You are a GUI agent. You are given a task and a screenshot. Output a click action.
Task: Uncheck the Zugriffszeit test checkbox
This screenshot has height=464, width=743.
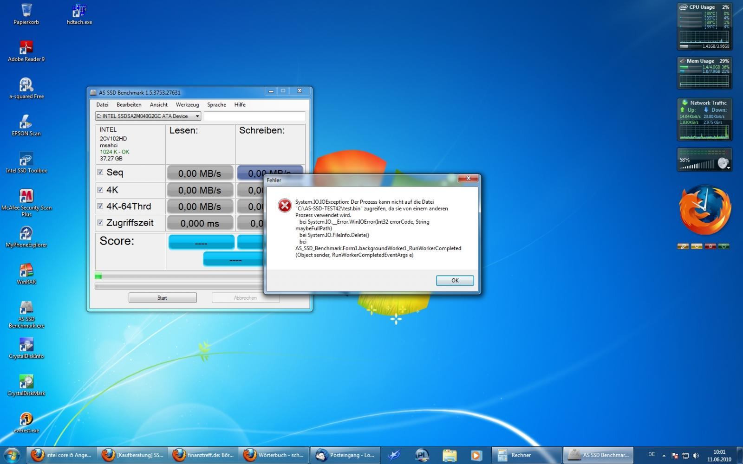pyautogui.click(x=100, y=222)
